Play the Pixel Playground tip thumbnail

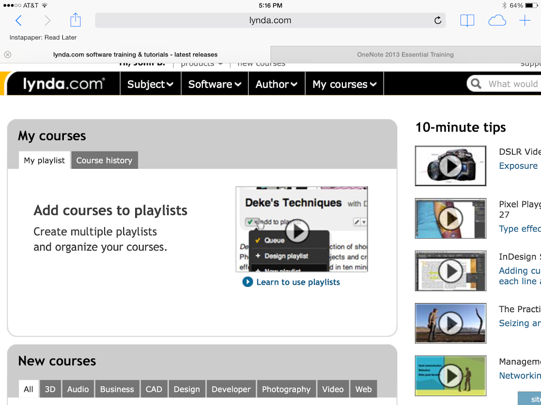[450, 218]
